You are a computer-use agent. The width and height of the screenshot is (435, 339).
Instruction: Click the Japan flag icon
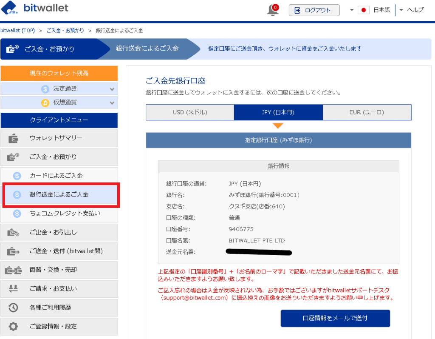pos(364,10)
